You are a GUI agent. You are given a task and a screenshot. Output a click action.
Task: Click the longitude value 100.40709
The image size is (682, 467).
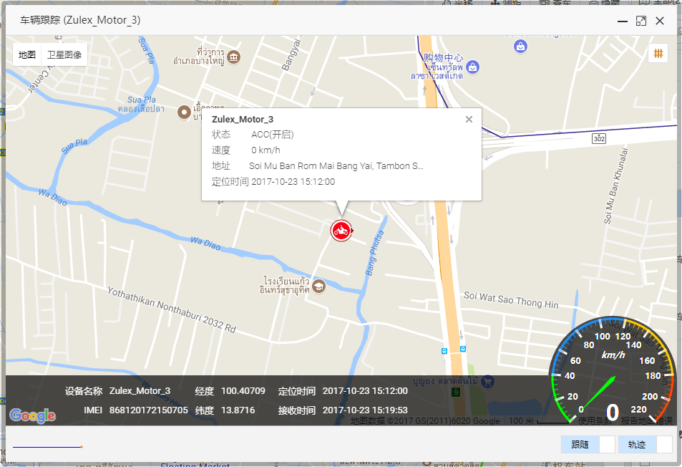coord(243,391)
